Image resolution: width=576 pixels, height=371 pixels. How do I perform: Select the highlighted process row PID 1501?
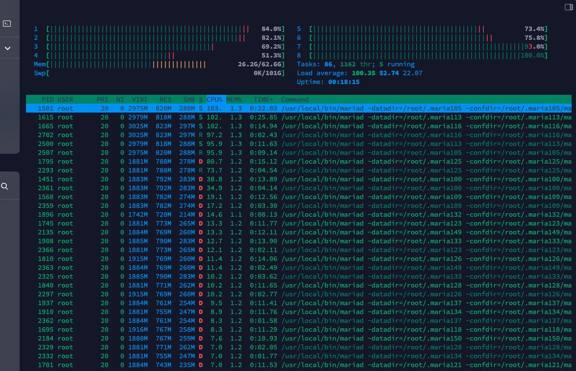299,108
